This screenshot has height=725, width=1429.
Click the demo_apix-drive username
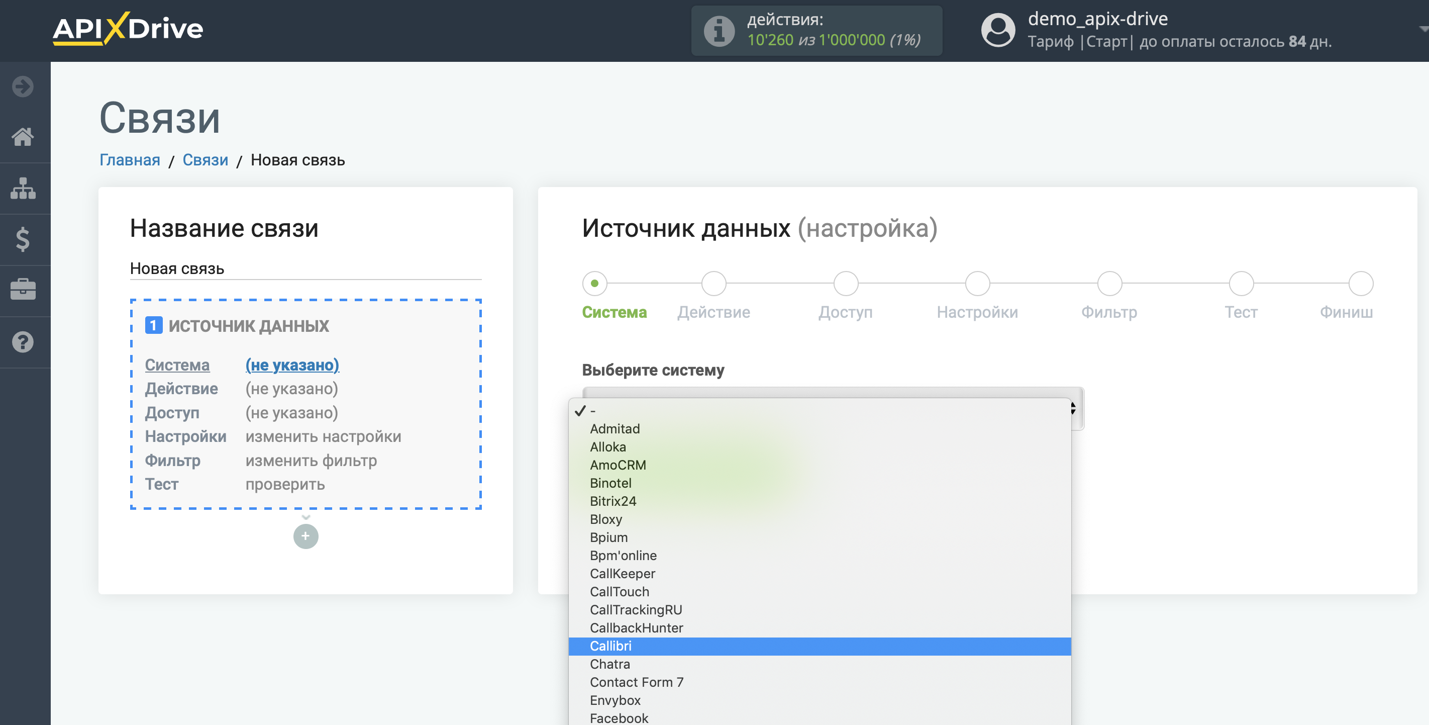pyautogui.click(x=1098, y=19)
